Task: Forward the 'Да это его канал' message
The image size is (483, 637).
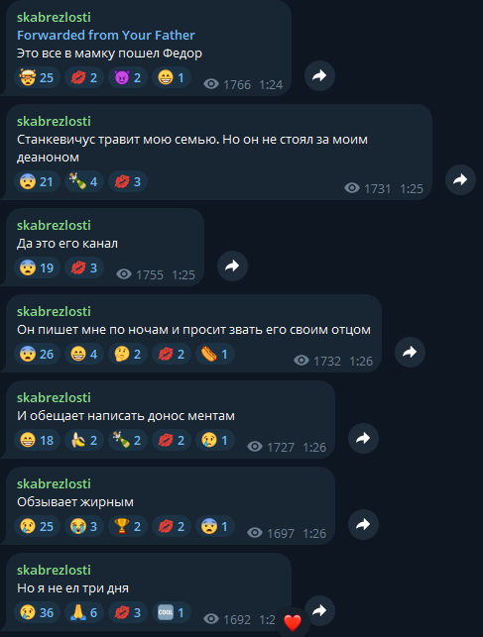Action: (232, 266)
